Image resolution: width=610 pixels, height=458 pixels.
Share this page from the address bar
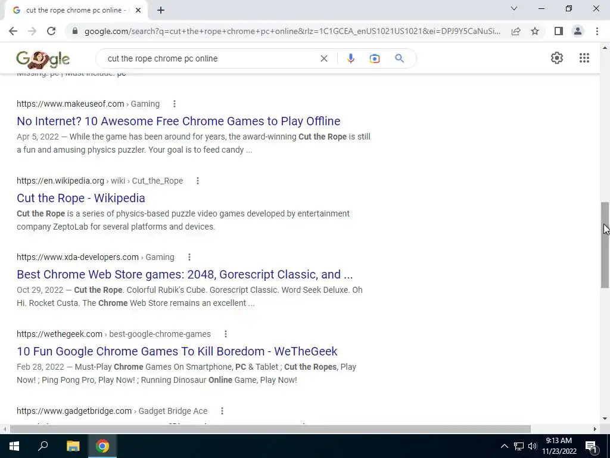click(516, 31)
